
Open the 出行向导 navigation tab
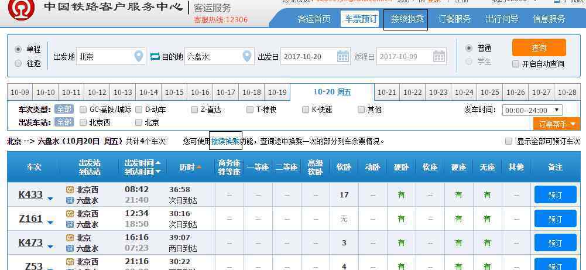coord(502,19)
